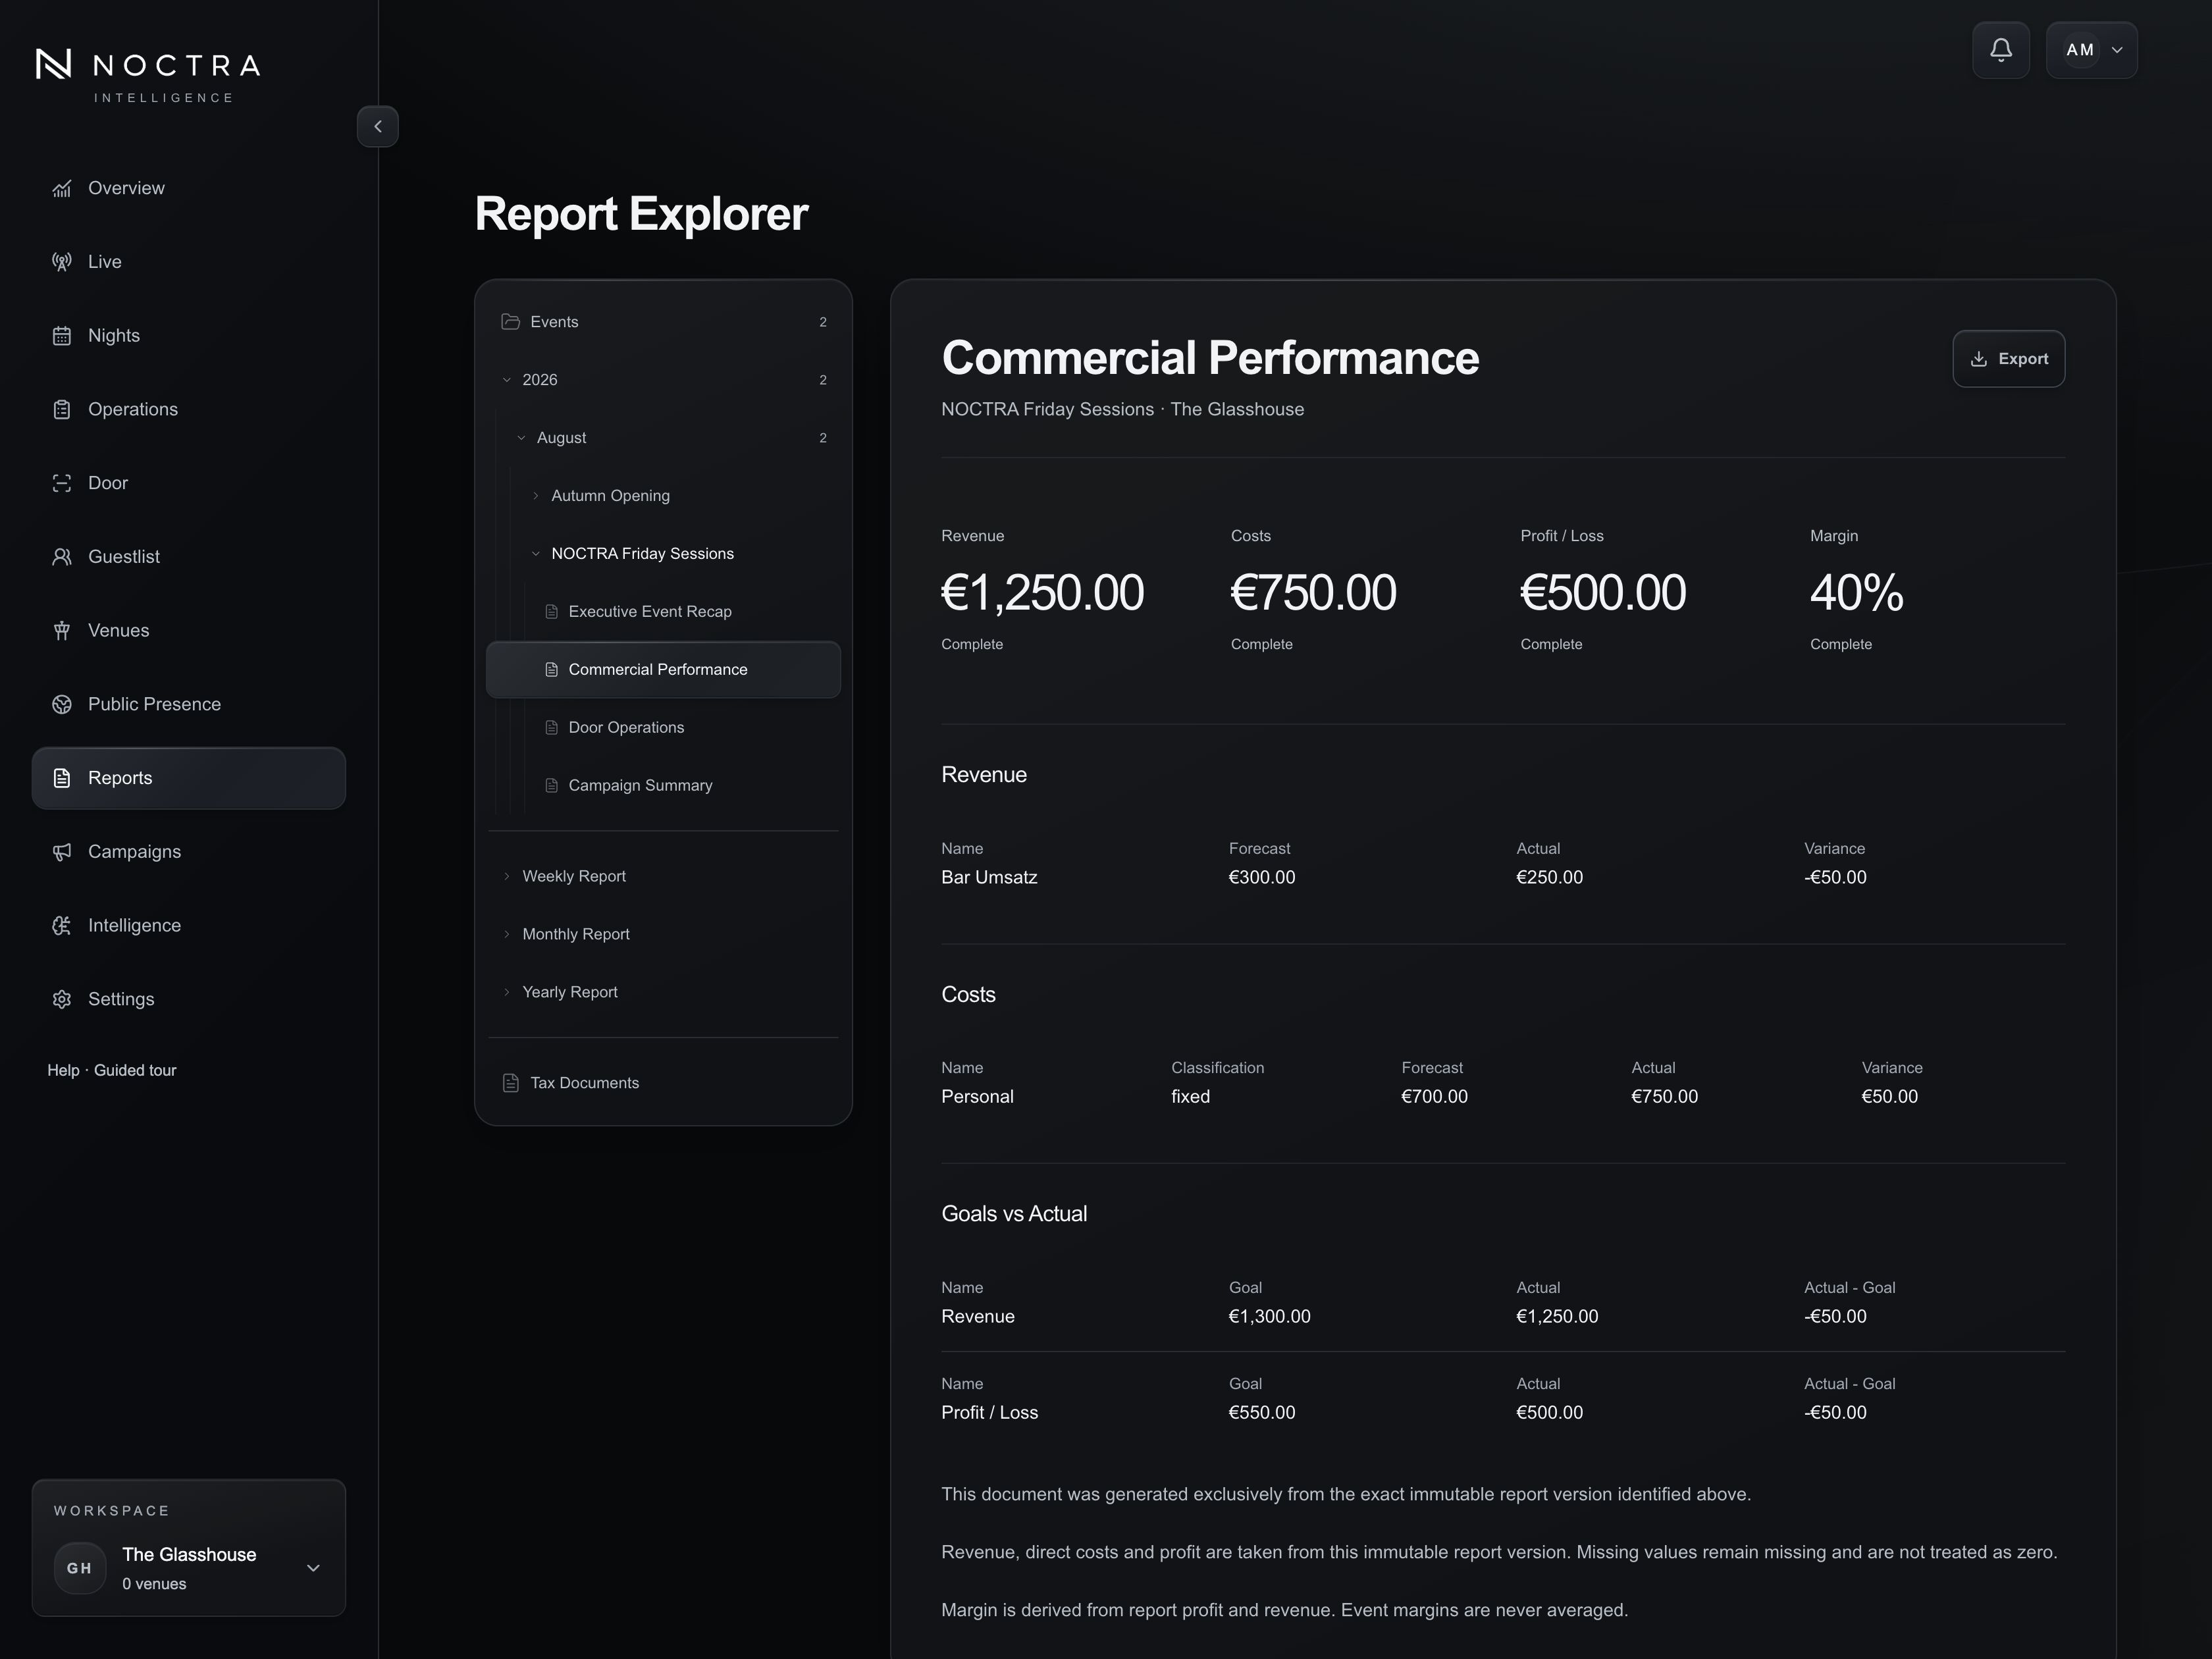Click the Overview chart icon

(62, 188)
